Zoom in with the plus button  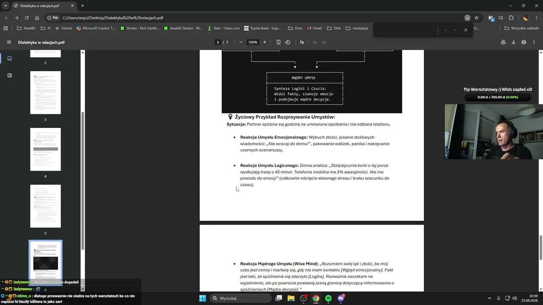265,42
